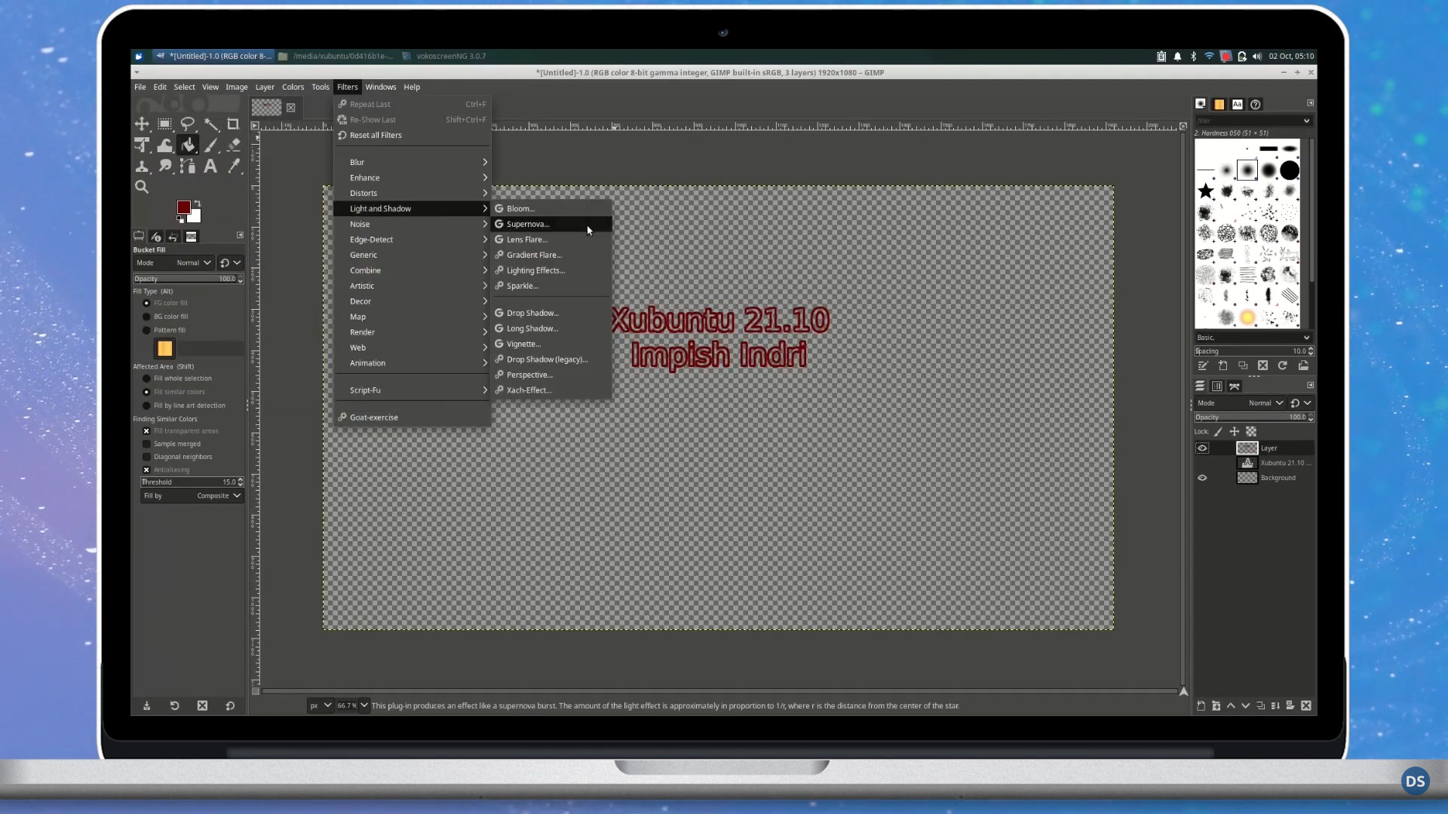Select the Fuzzy Select magic wand tool
The image size is (1448, 814).
211,124
